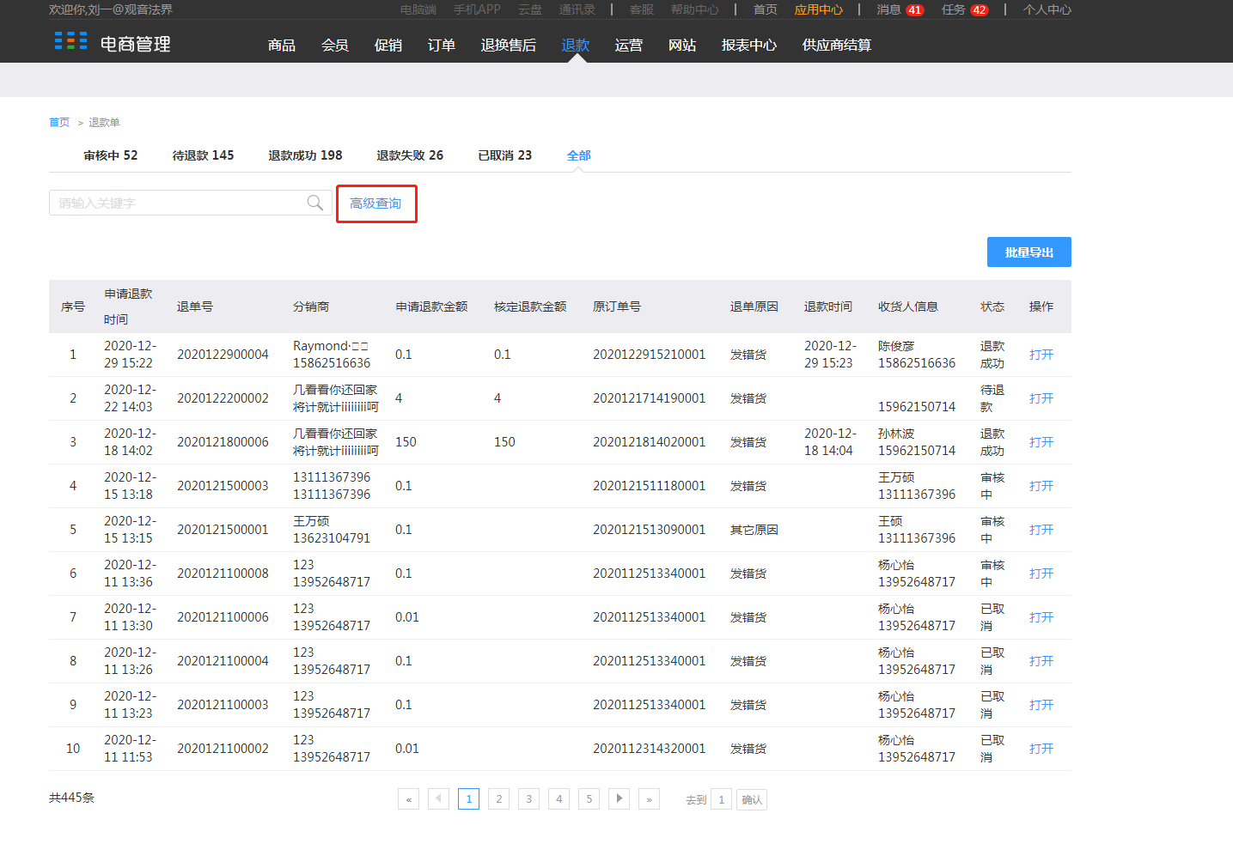Select the 全部 tab

click(x=579, y=155)
